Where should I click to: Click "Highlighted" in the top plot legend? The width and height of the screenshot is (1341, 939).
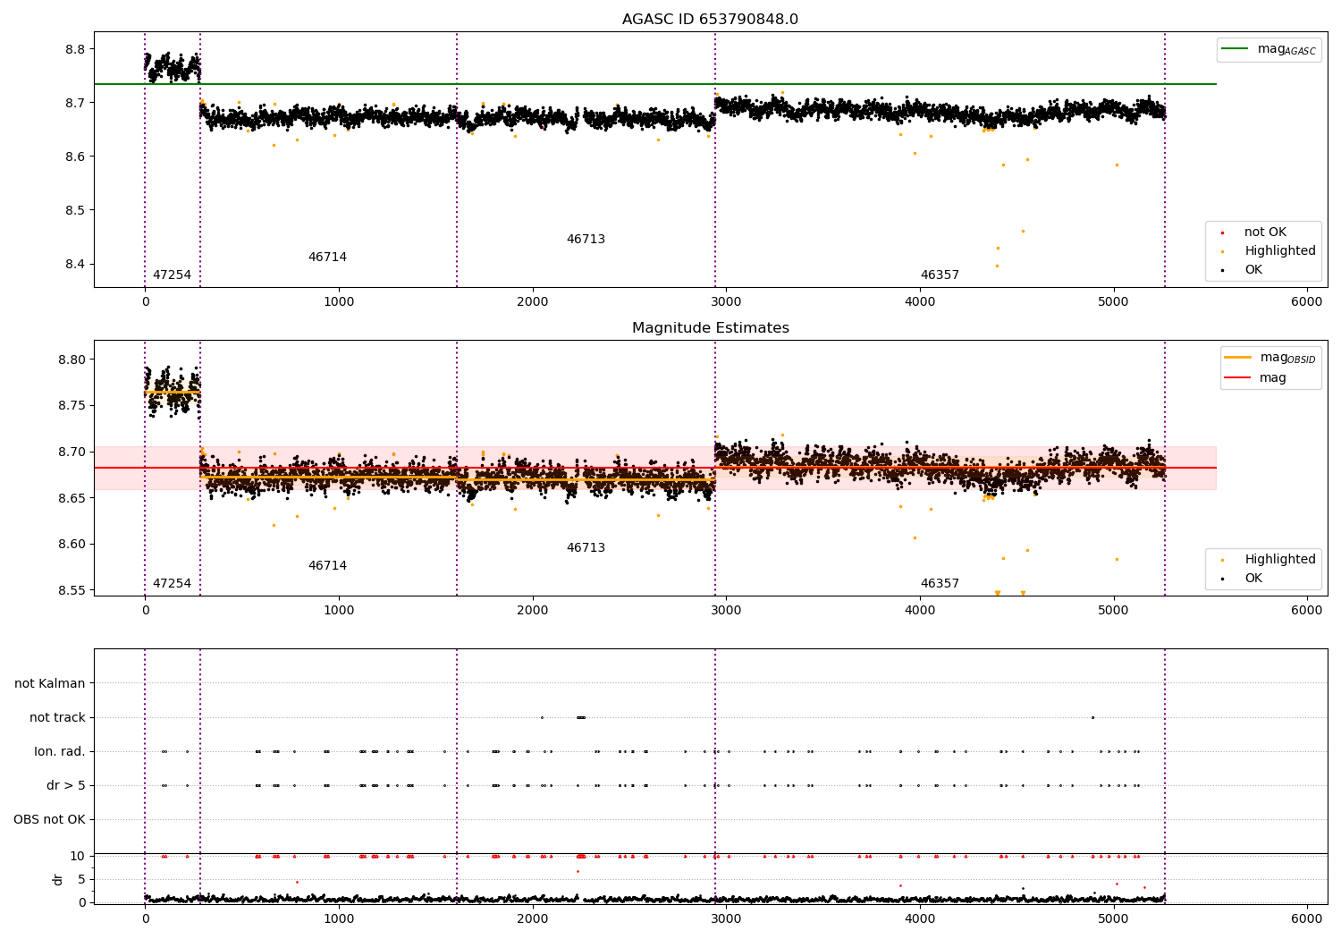coord(1280,251)
